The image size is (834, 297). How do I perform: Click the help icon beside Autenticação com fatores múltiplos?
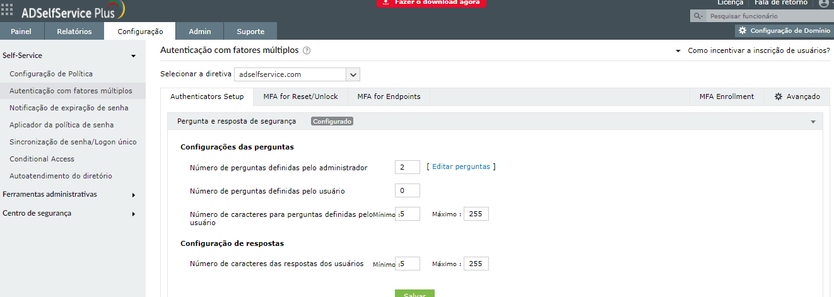point(307,50)
